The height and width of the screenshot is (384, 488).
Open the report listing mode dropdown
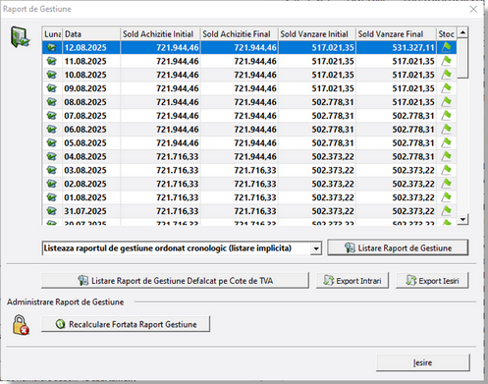click(316, 248)
